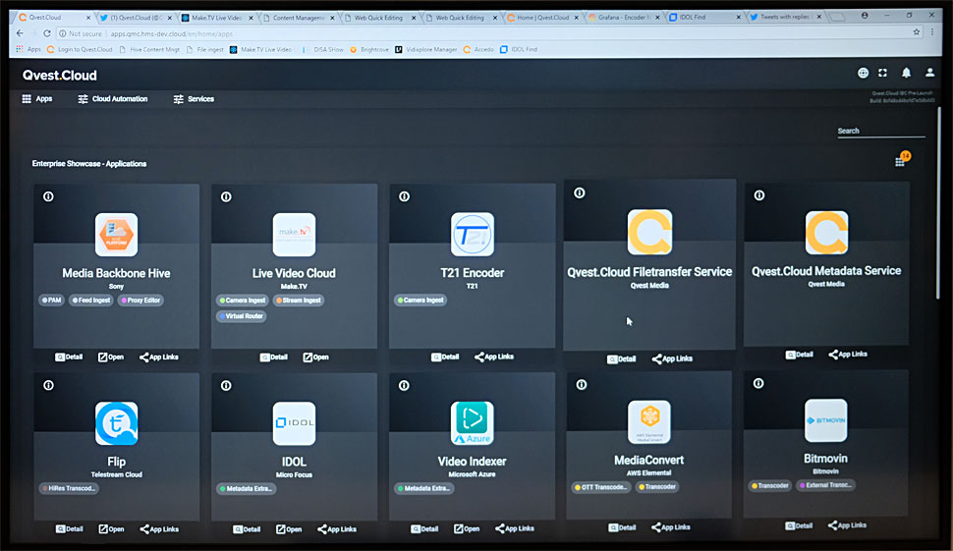Click the Flip Telestream Cloud logo
The image size is (953, 551).
(x=116, y=422)
